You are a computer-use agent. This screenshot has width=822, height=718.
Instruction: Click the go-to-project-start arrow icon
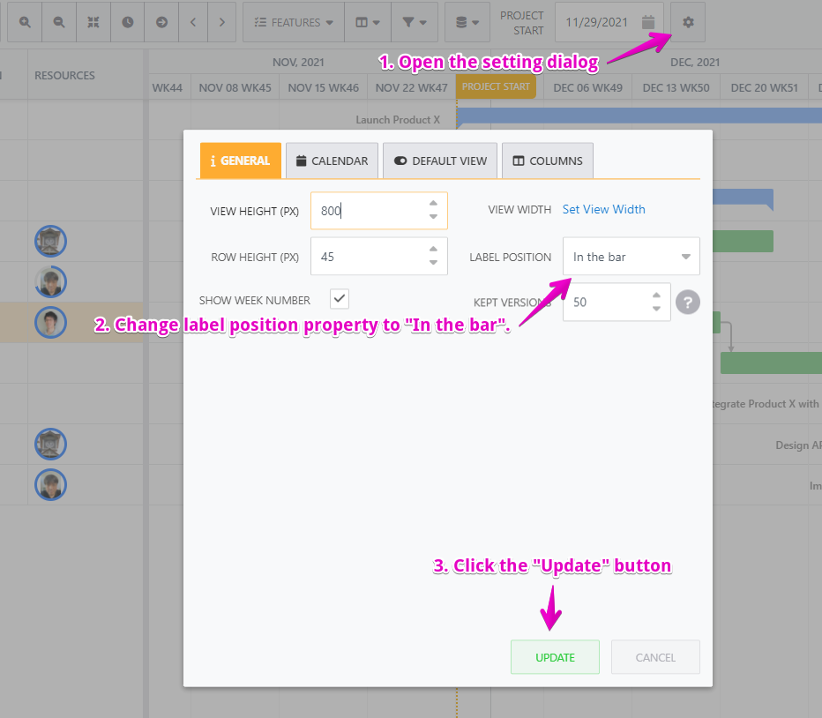point(161,22)
